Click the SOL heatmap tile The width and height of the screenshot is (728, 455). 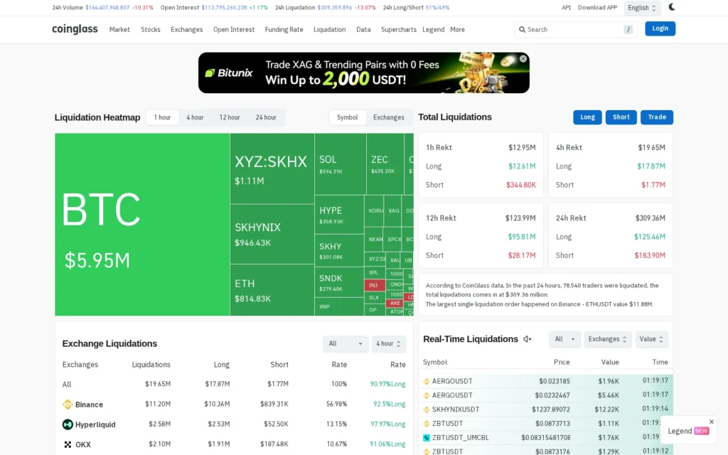[x=341, y=164]
